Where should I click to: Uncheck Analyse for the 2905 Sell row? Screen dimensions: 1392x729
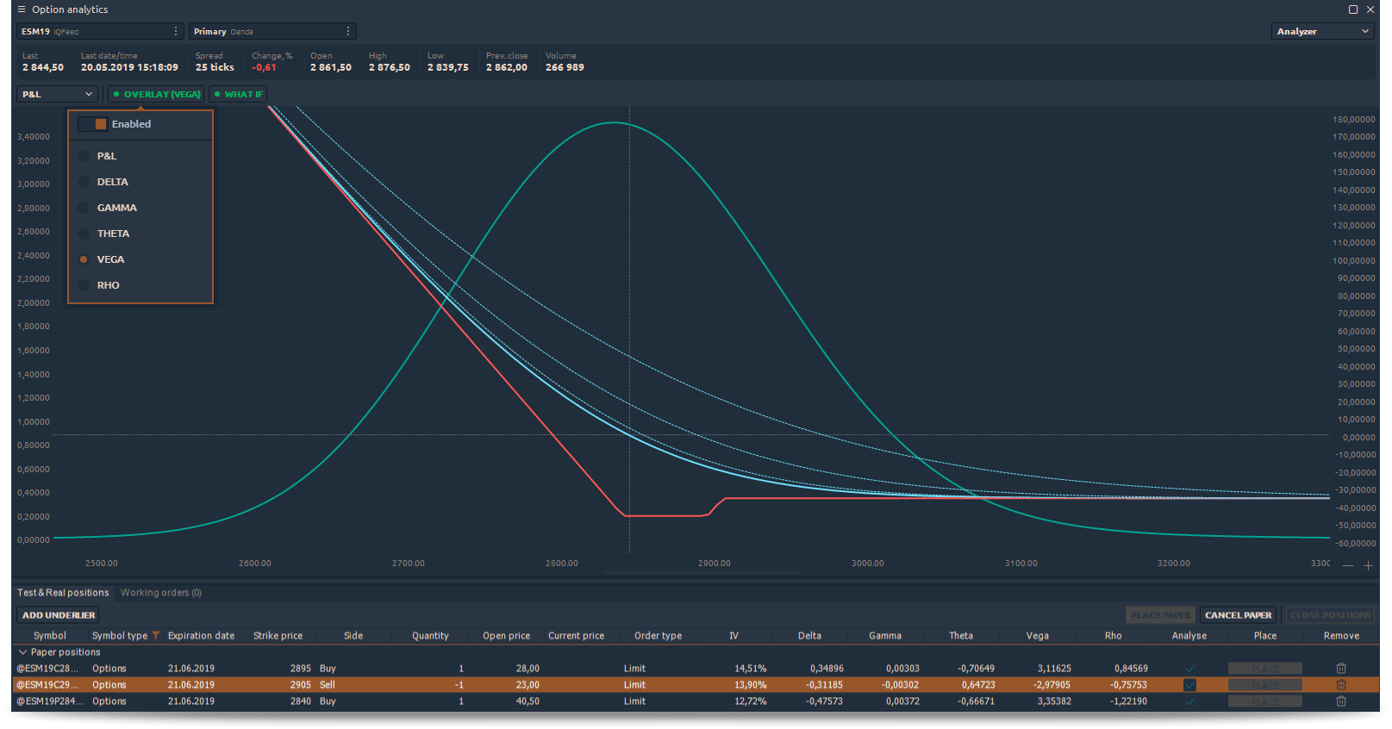pyautogui.click(x=1189, y=685)
